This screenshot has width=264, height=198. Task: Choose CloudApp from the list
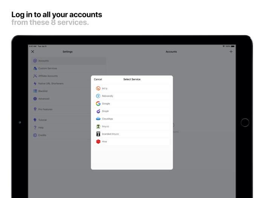pos(132,119)
